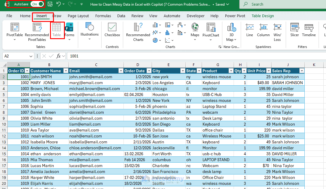Click the formula bar showing 1001
This screenshot has height=189, width=326.
(197, 56)
